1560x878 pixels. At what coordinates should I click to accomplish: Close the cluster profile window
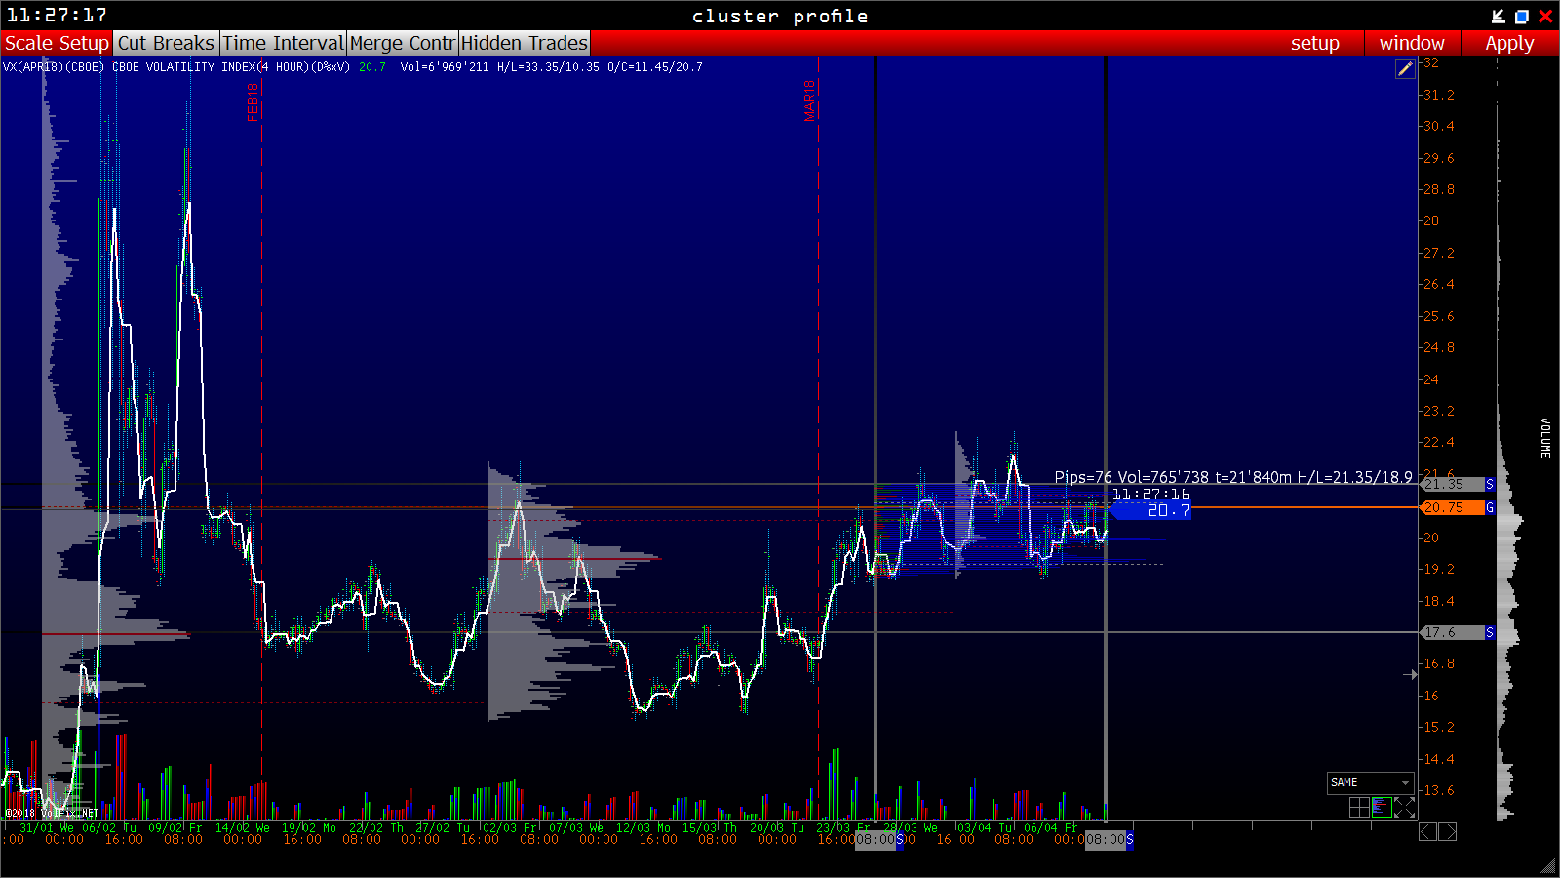(1545, 16)
